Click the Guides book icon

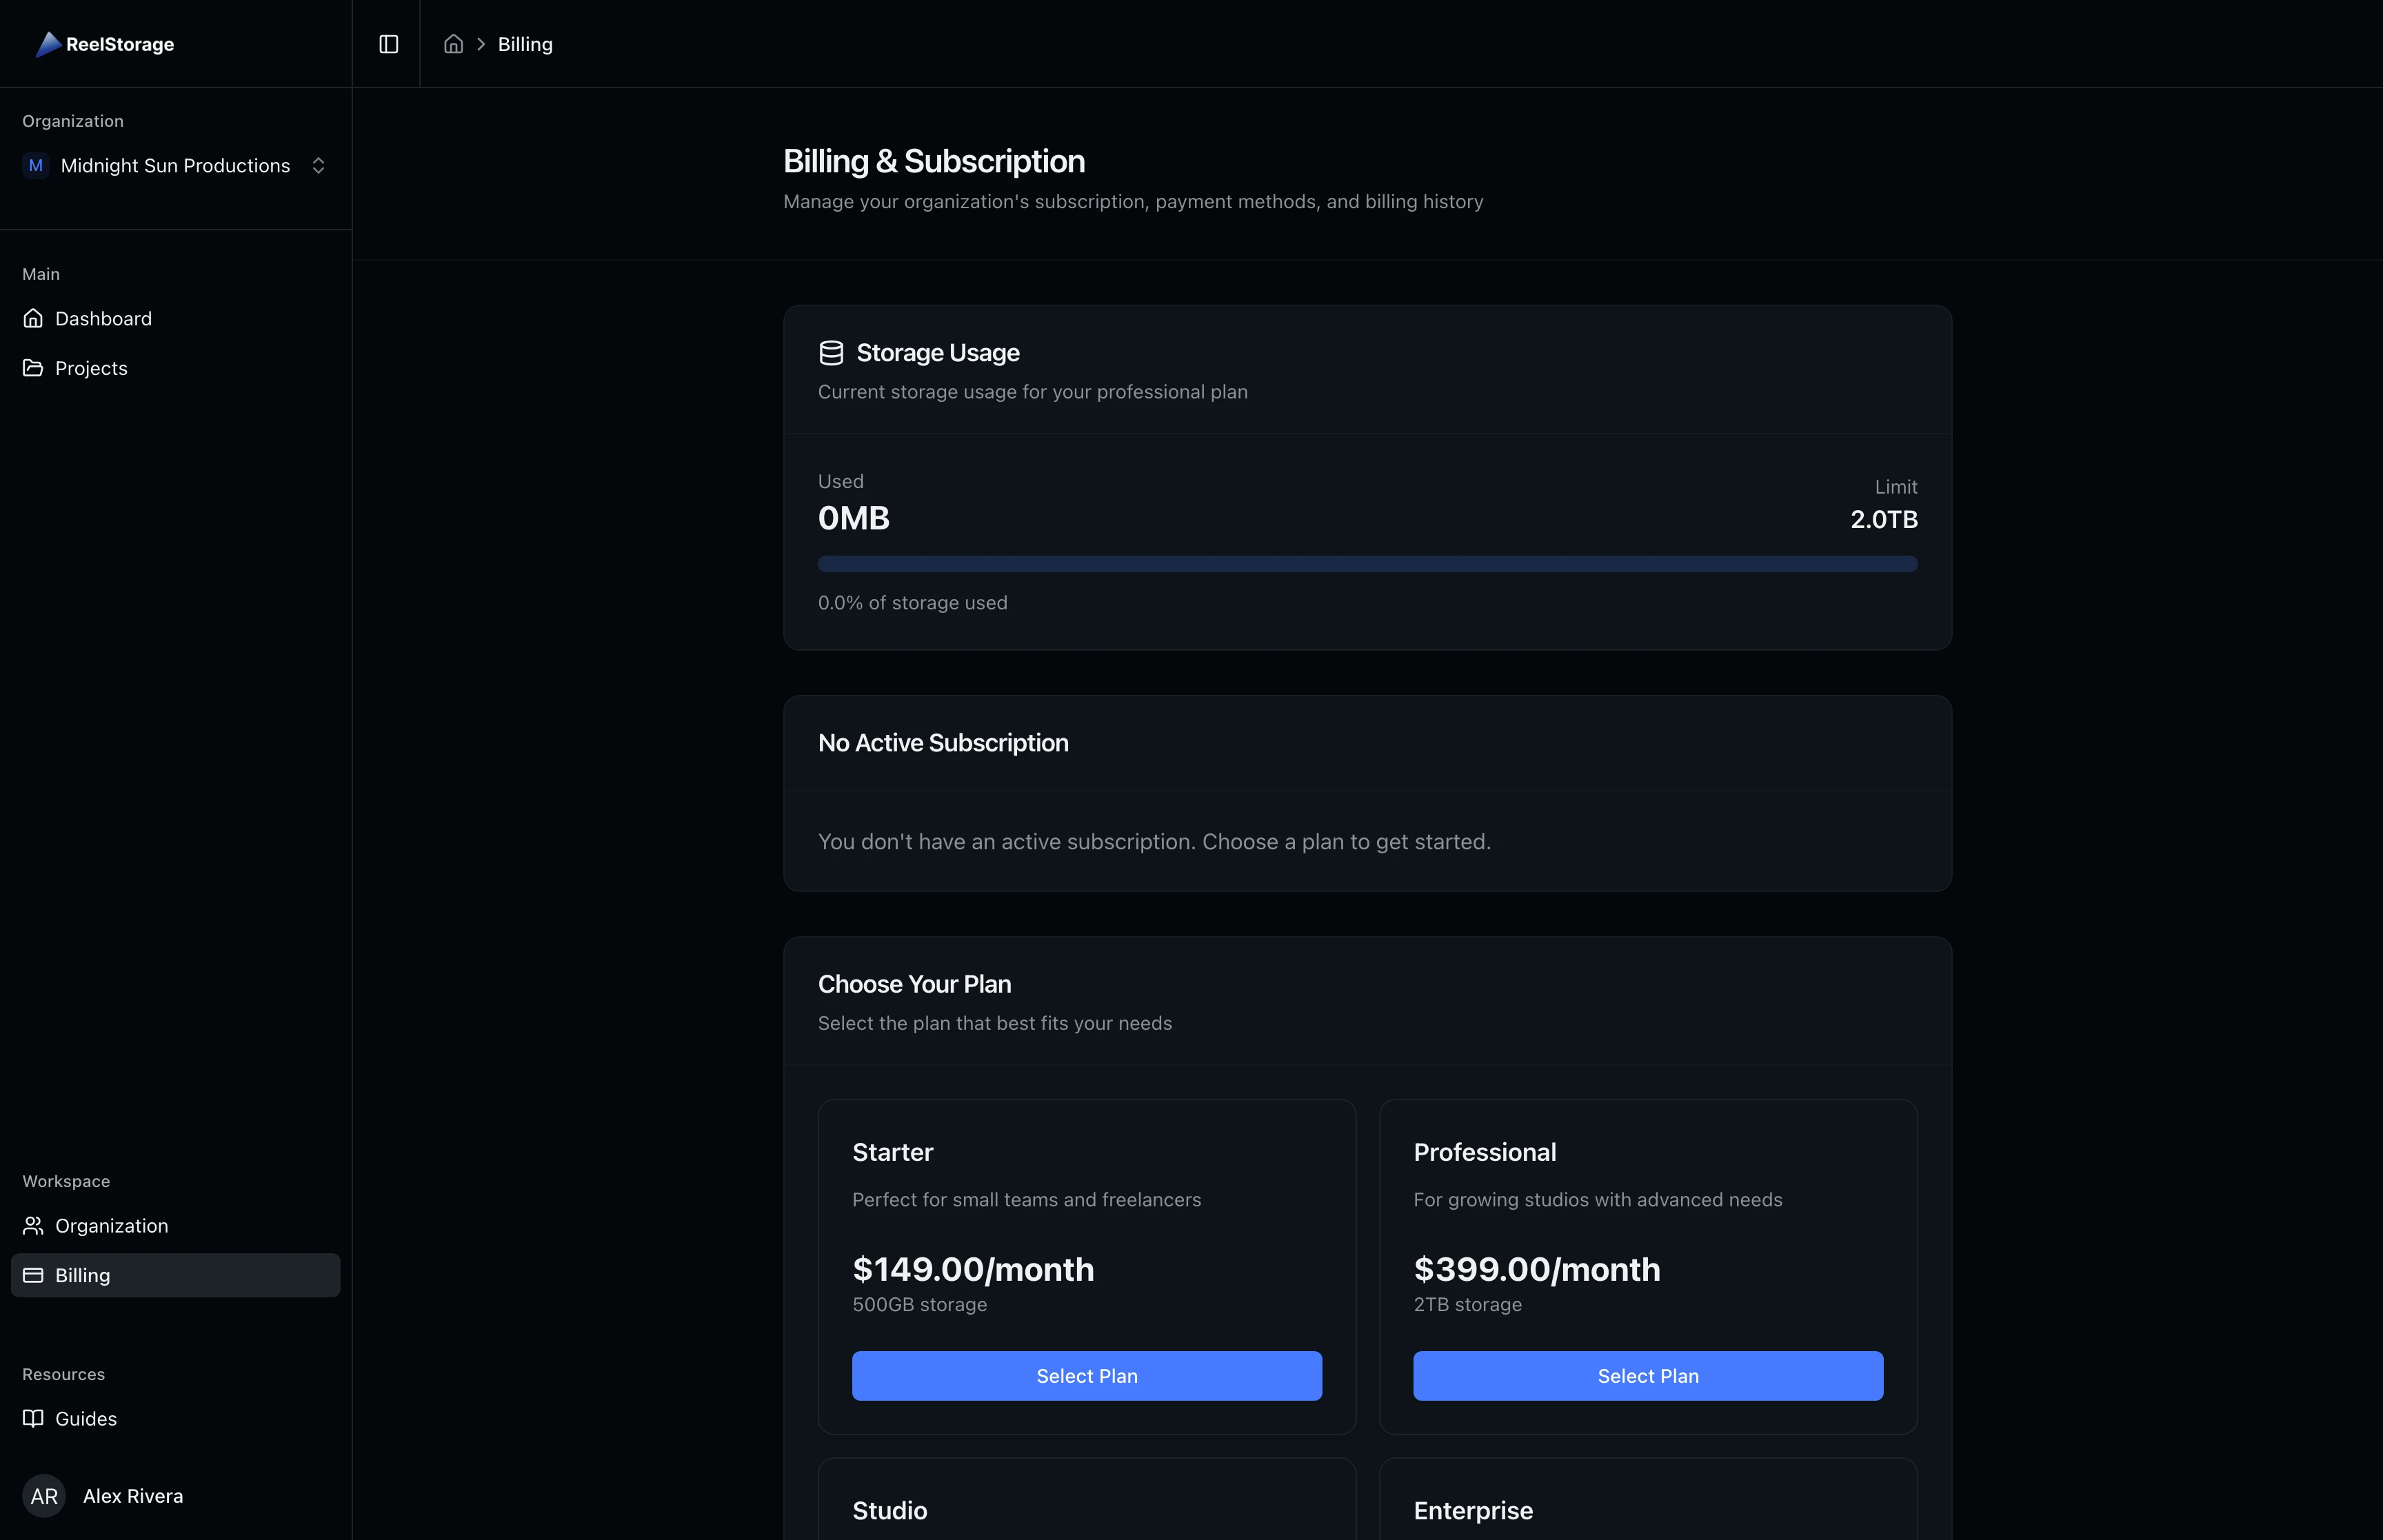click(x=33, y=1418)
